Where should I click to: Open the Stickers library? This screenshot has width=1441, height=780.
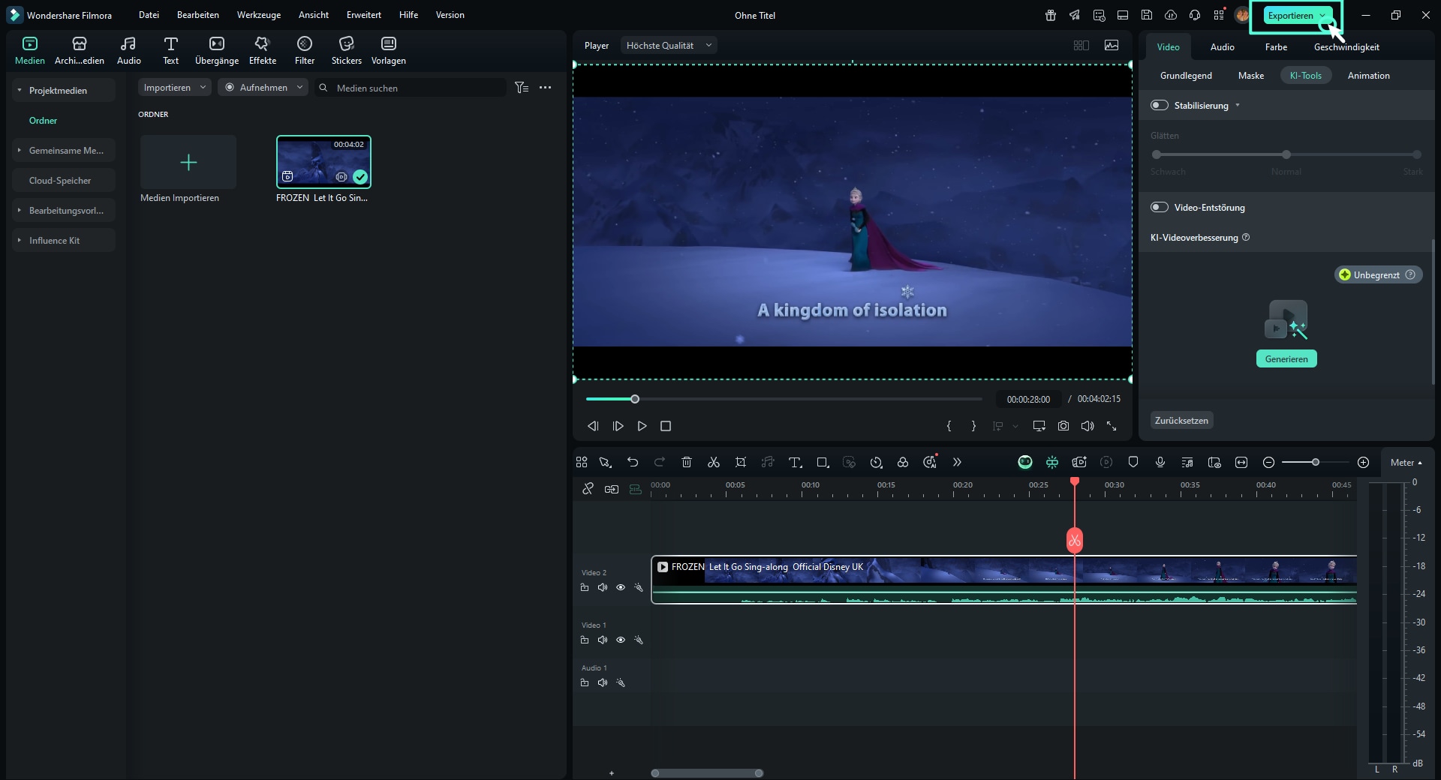click(347, 50)
